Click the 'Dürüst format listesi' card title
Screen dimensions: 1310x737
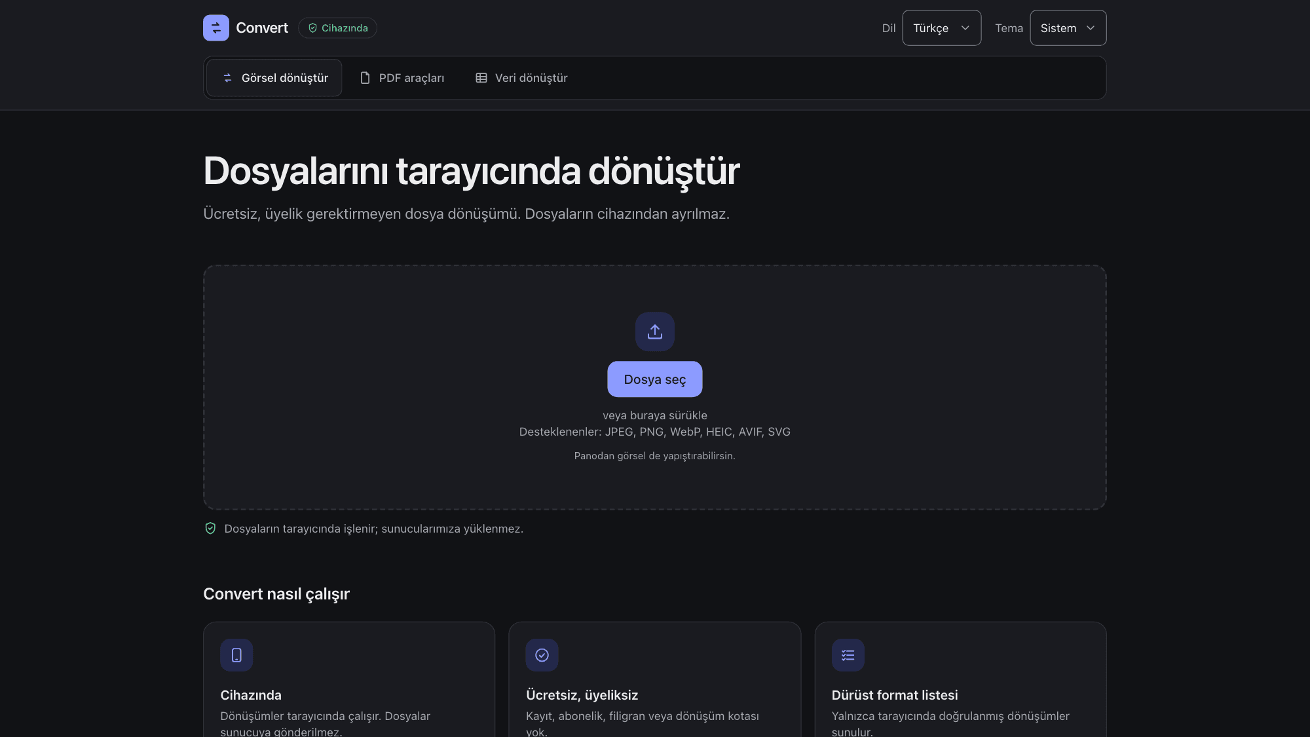point(894,695)
